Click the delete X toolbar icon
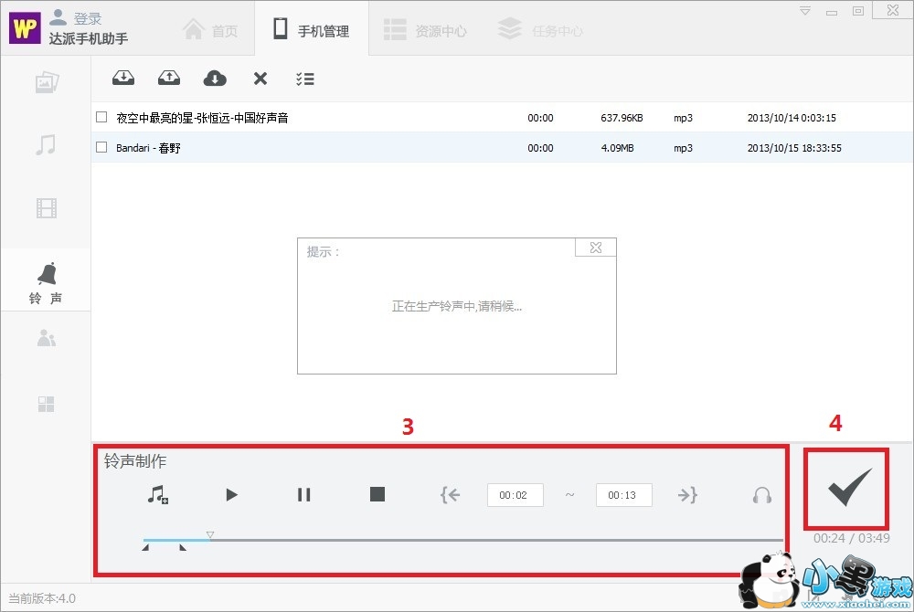The width and height of the screenshot is (914, 612). point(260,79)
